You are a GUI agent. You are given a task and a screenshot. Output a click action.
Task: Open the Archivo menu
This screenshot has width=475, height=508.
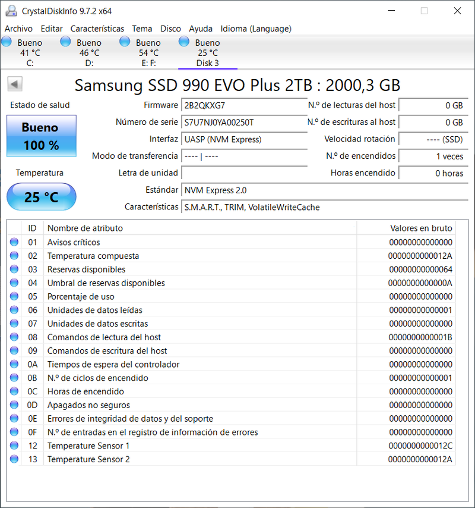[18, 29]
